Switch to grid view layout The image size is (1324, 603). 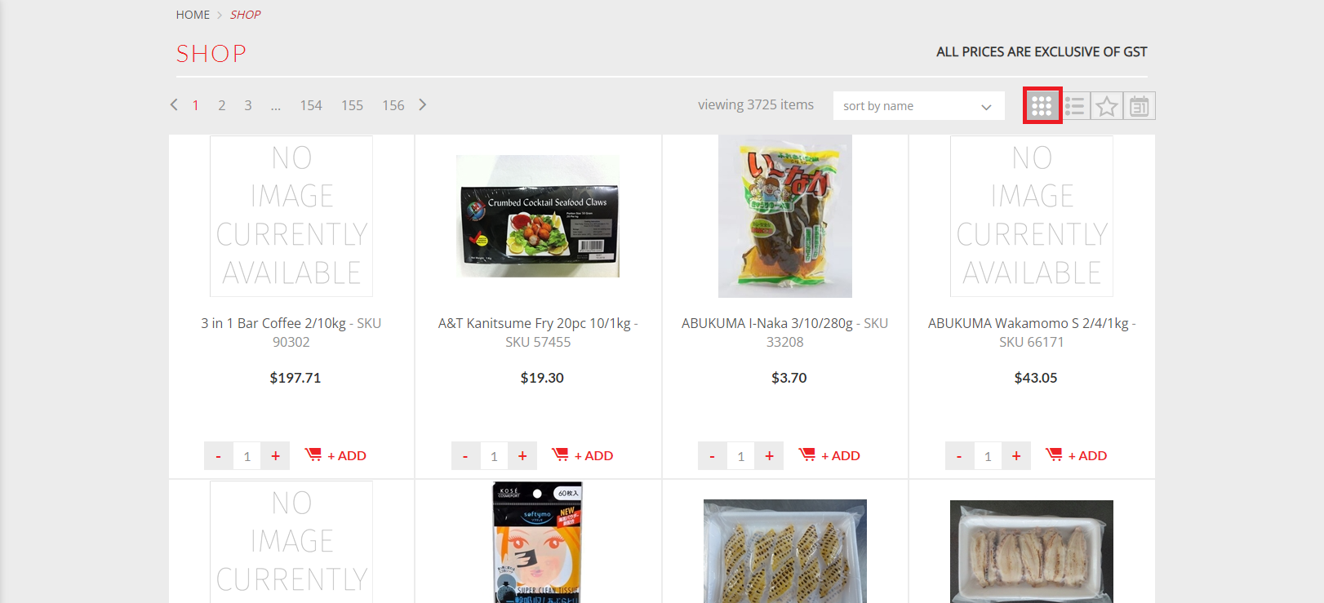pyautogui.click(x=1042, y=105)
